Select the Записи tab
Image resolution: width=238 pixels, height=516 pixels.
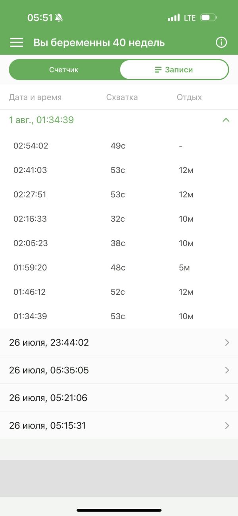(174, 70)
